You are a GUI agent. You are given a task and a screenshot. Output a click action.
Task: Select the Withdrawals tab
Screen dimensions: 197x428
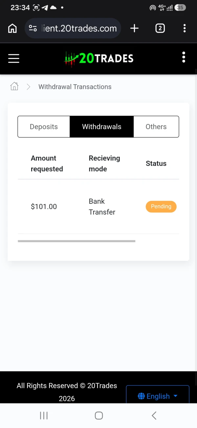[x=102, y=127]
